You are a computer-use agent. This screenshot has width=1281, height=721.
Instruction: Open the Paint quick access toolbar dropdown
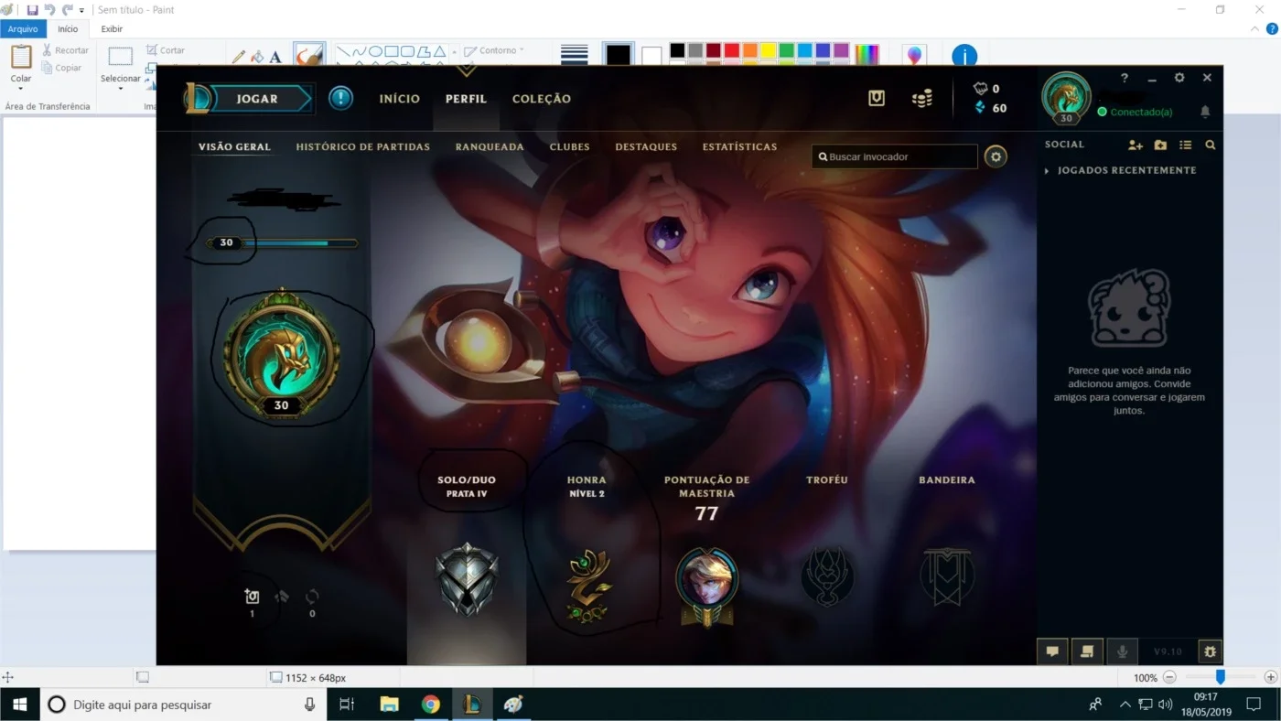pos(81,10)
